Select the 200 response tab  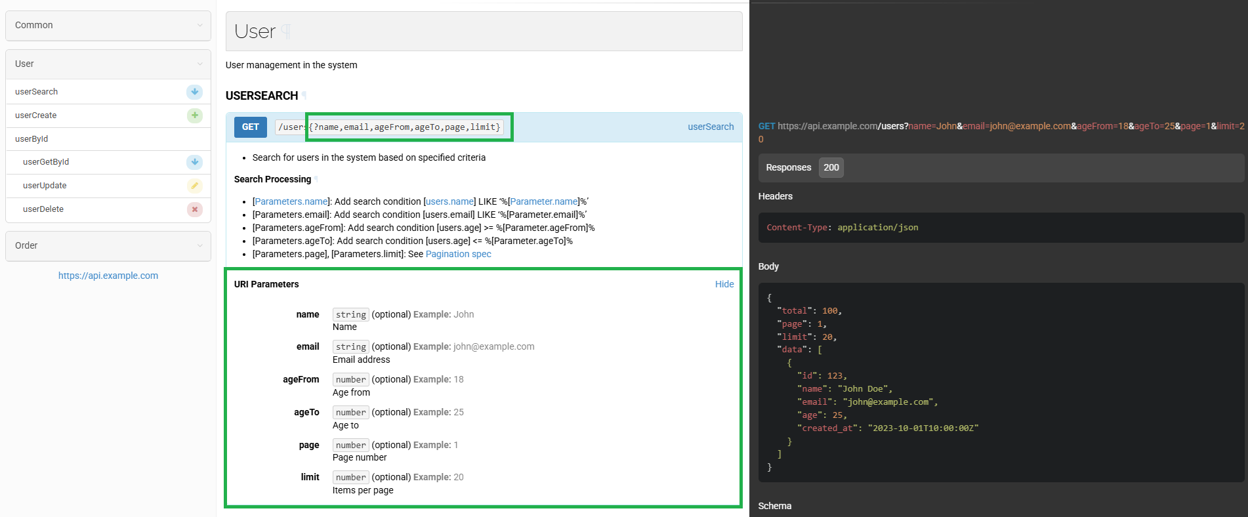tap(831, 167)
